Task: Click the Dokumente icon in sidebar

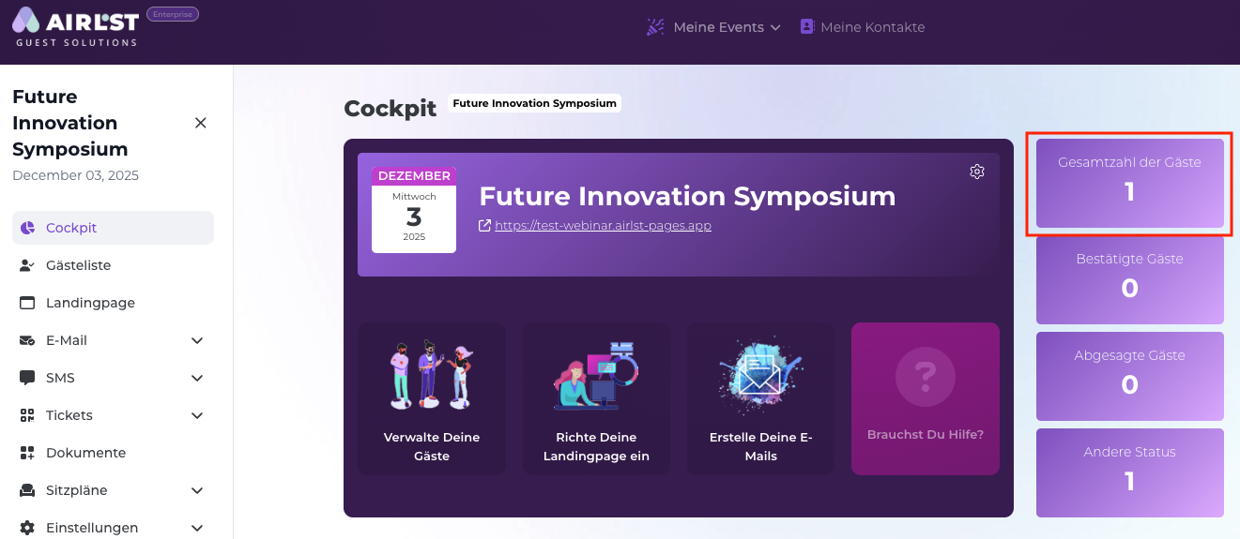Action: point(27,453)
